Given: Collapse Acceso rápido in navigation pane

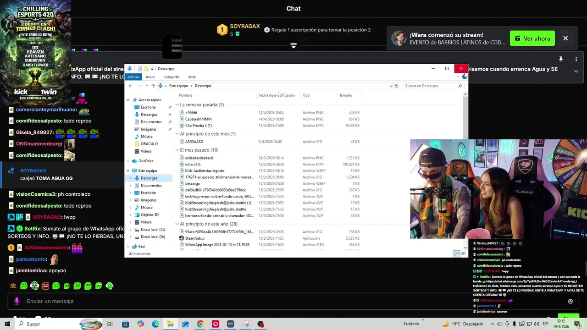Looking at the screenshot, I should [128, 100].
